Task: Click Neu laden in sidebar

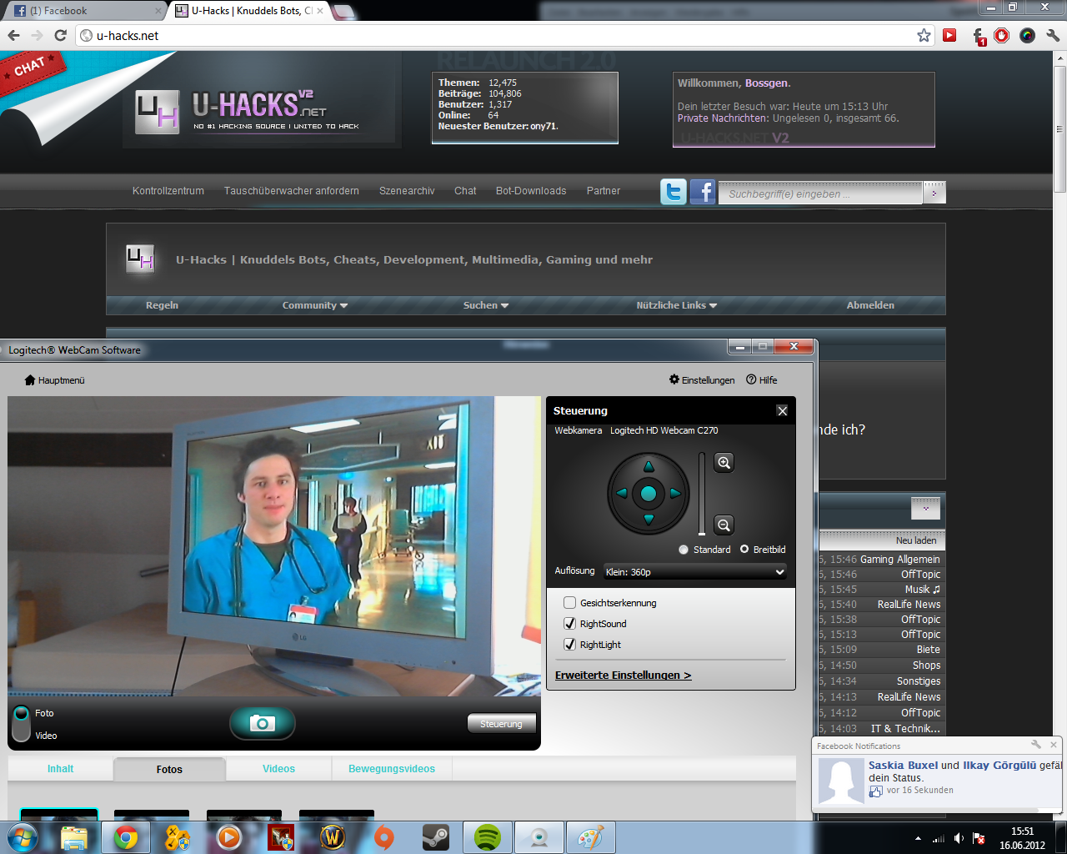Action: coord(916,540)
